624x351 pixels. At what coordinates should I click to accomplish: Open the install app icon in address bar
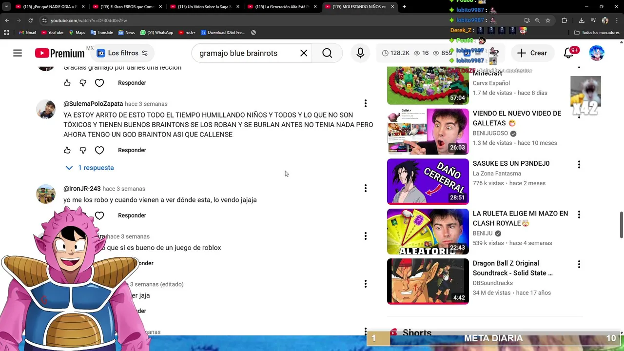527,20
